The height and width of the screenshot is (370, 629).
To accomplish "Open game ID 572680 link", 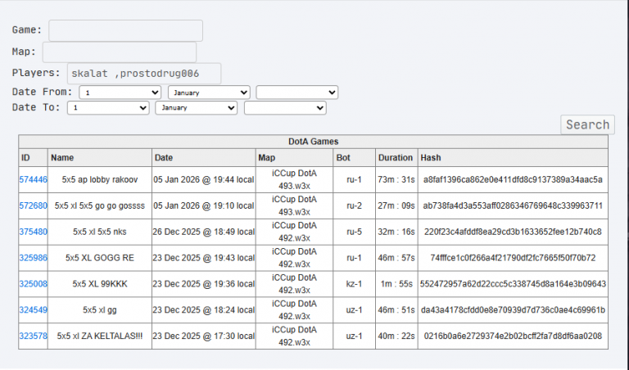I will [34, 205].
